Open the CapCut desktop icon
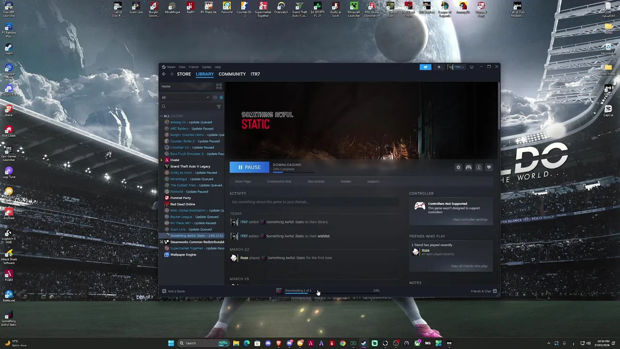The image size is (620, 349). pyautogui.click(x=608, y=111)
